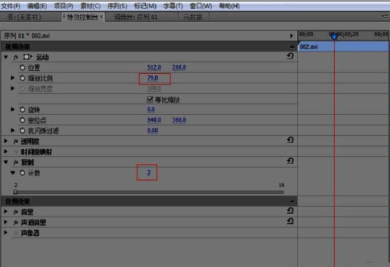This screenshot has width=390, height=267.
Task: Click the 缩放比例 value 79.0
Action: [x=152, y=78]
